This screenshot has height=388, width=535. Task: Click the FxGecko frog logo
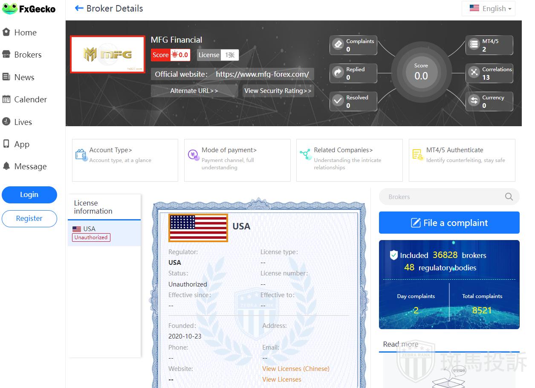pyautogui.click(x=9, y=9)
